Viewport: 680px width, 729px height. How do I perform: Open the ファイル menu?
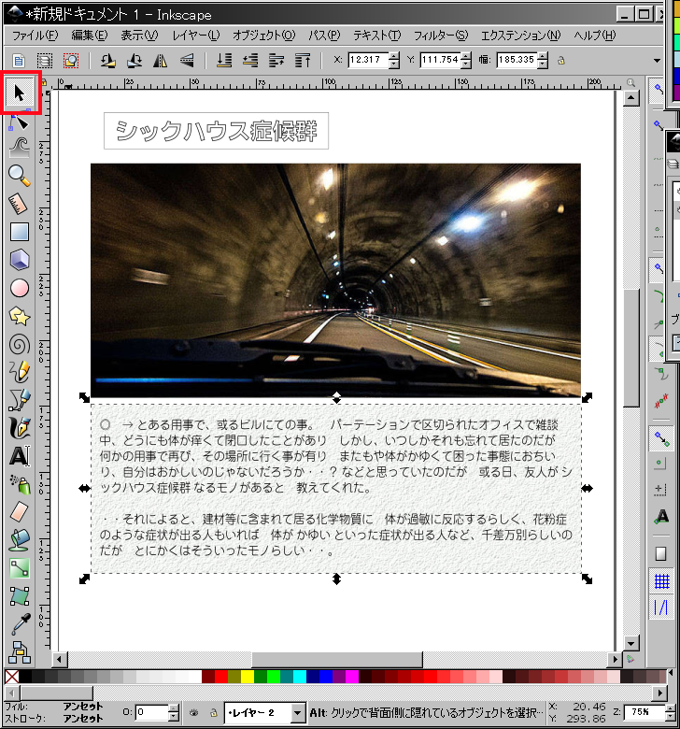(x=35, y=36)
